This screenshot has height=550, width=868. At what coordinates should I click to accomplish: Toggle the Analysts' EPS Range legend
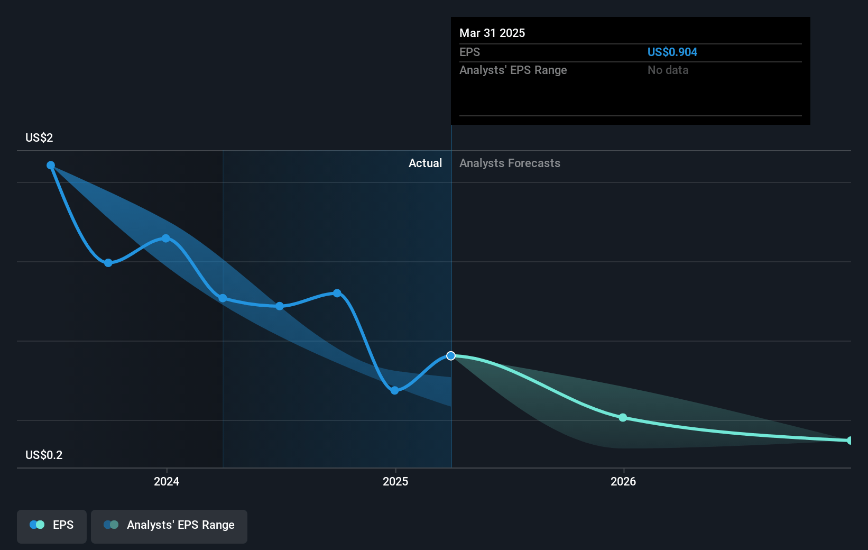click(169, 526)
